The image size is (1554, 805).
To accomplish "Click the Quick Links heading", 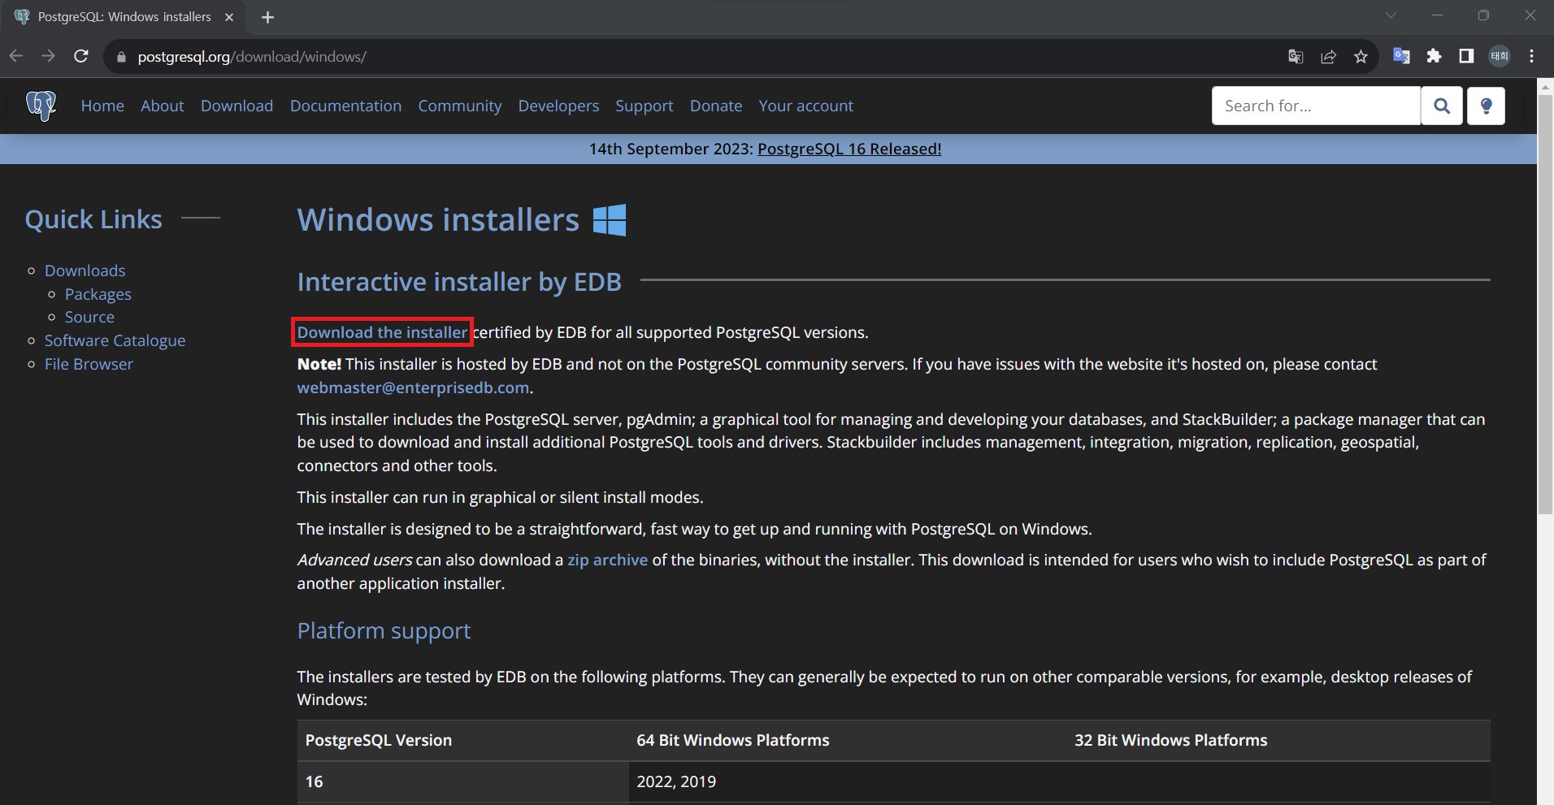I will point(93,219).
